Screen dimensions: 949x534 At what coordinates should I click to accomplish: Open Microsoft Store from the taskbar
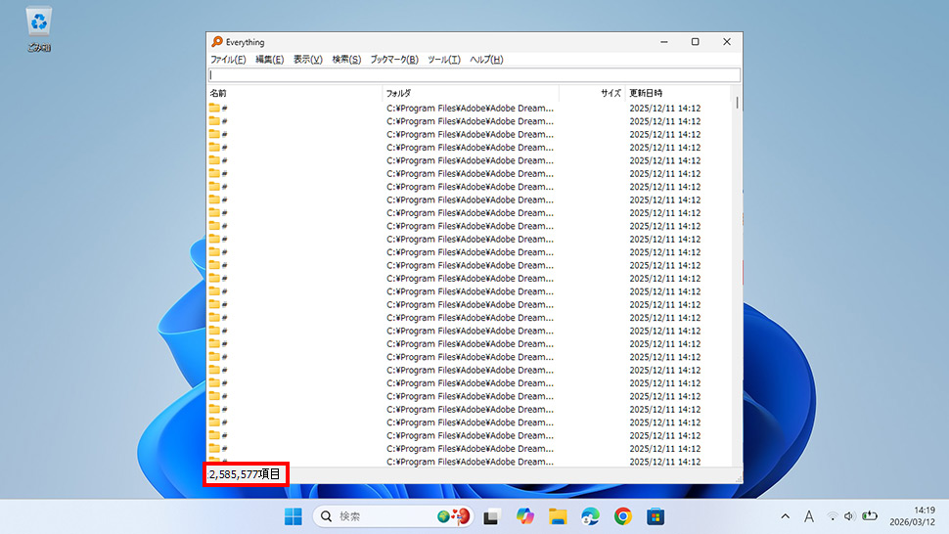click(x=655, y=515)
